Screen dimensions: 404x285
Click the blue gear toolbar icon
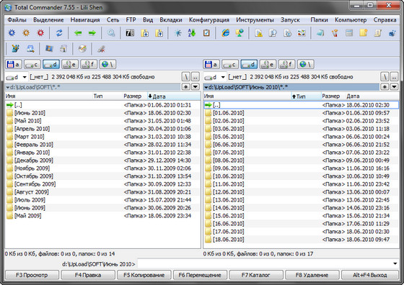[12, 33]
